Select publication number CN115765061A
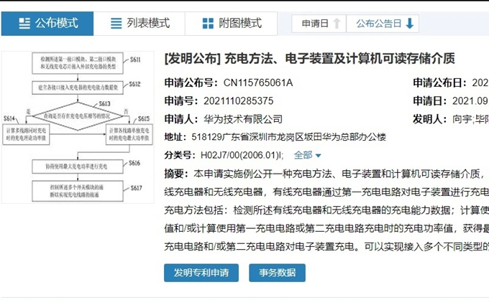Image resolution: width=489 pixels, height=305 pixels. [258, 83]
